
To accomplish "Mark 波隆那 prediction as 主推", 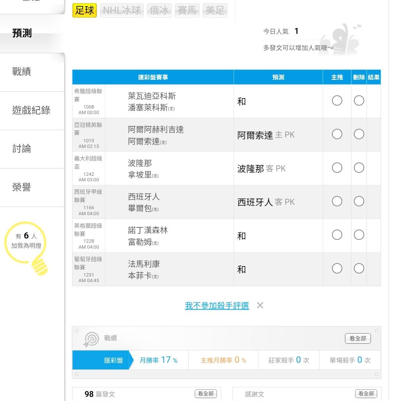I will tap(337, 168).
